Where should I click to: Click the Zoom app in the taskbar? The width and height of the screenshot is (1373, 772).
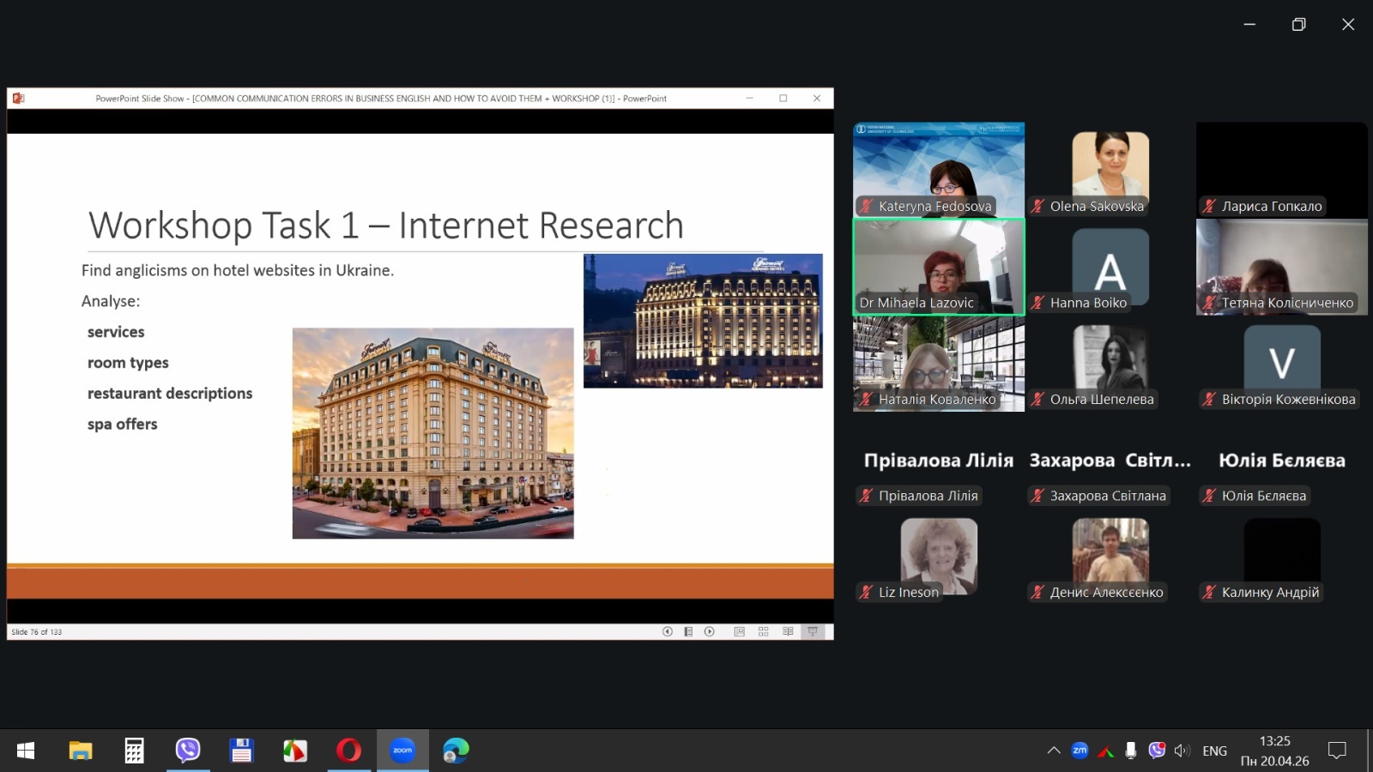(x=402, y=751)
